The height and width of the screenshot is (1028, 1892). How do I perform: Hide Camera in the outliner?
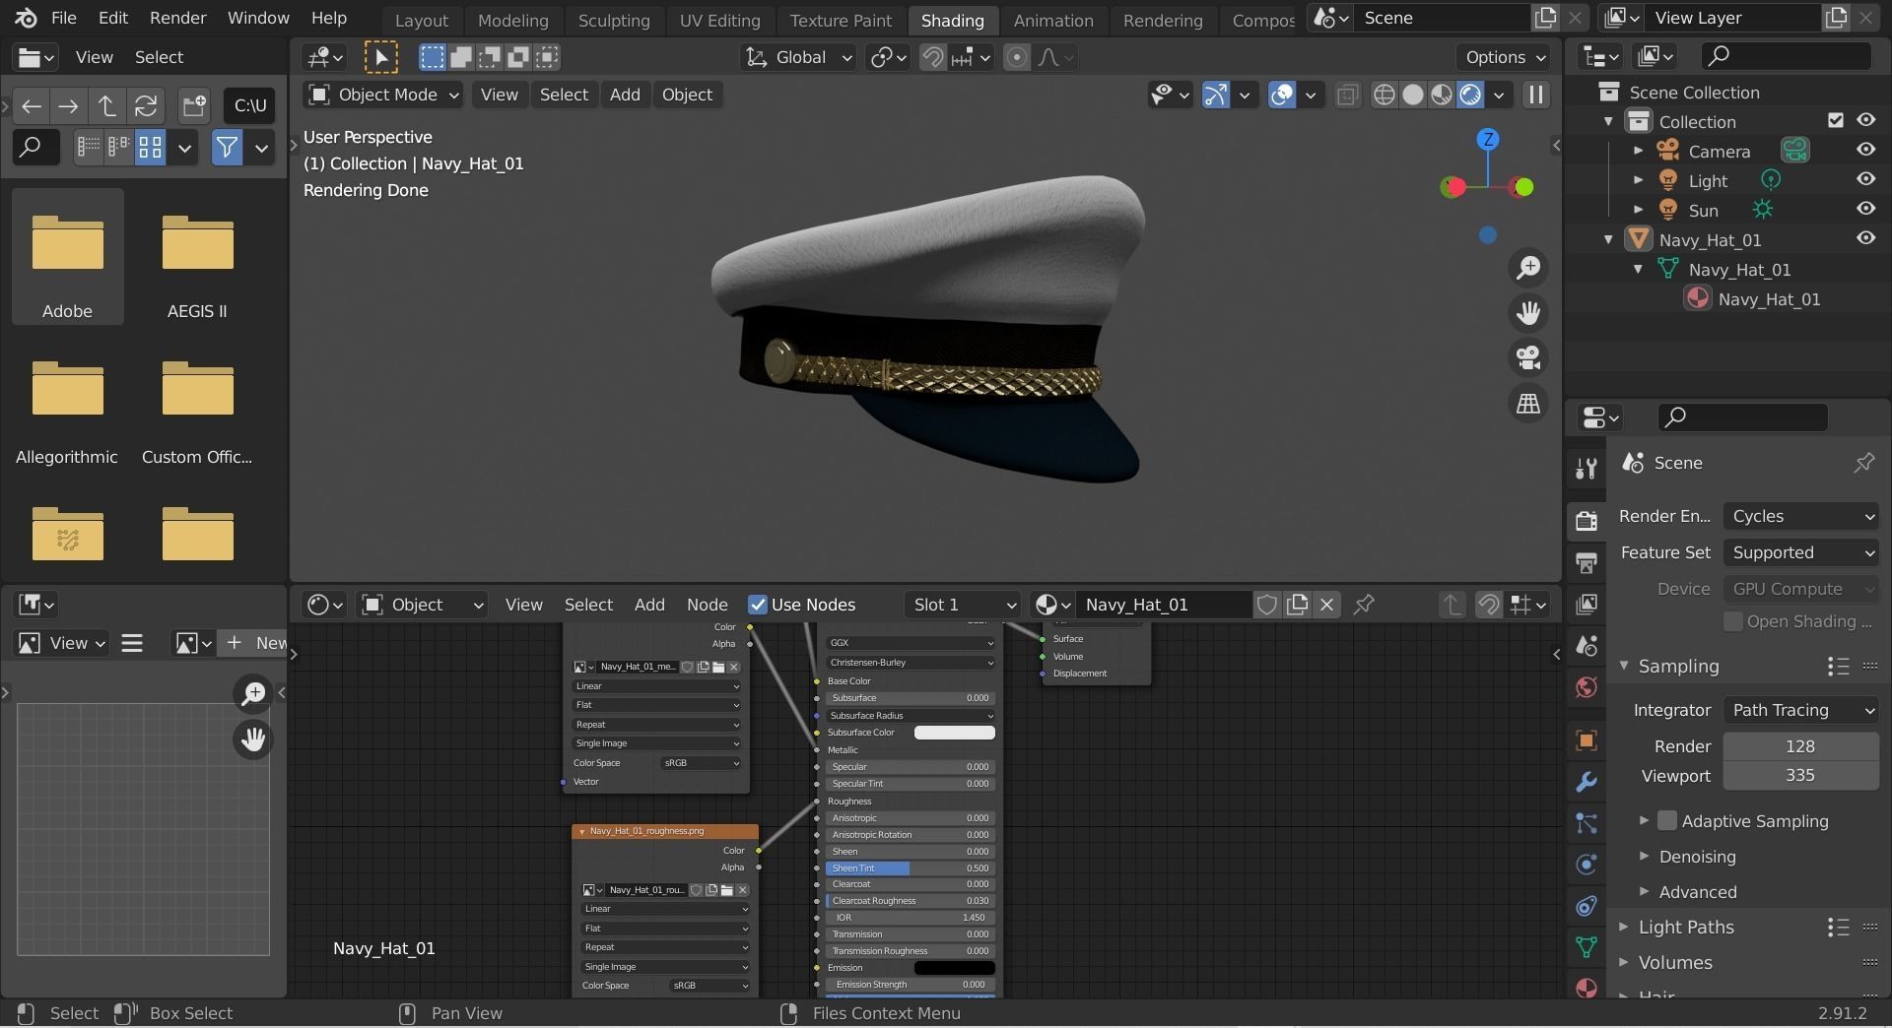coord(1865,150)
